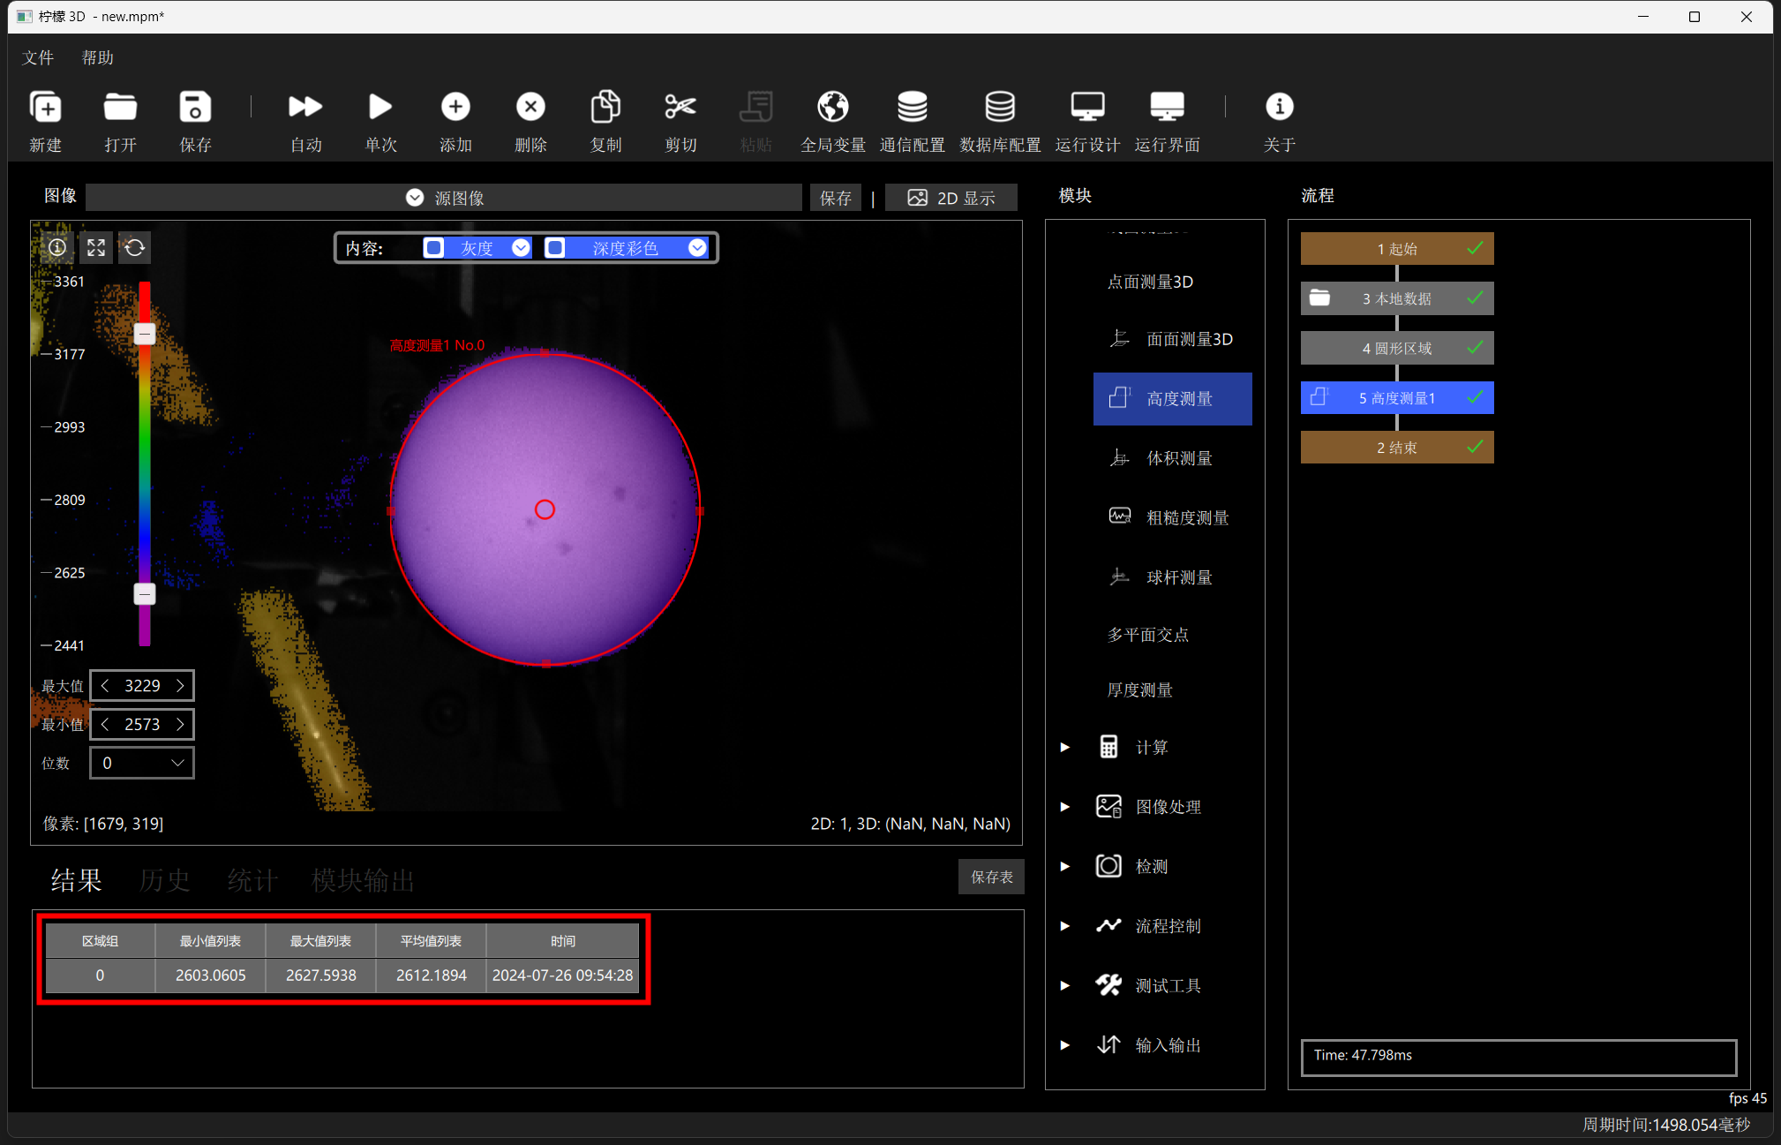The image size is (1781, 1145).
Task: Click the refresh view icon
Action: pos(135,247)
